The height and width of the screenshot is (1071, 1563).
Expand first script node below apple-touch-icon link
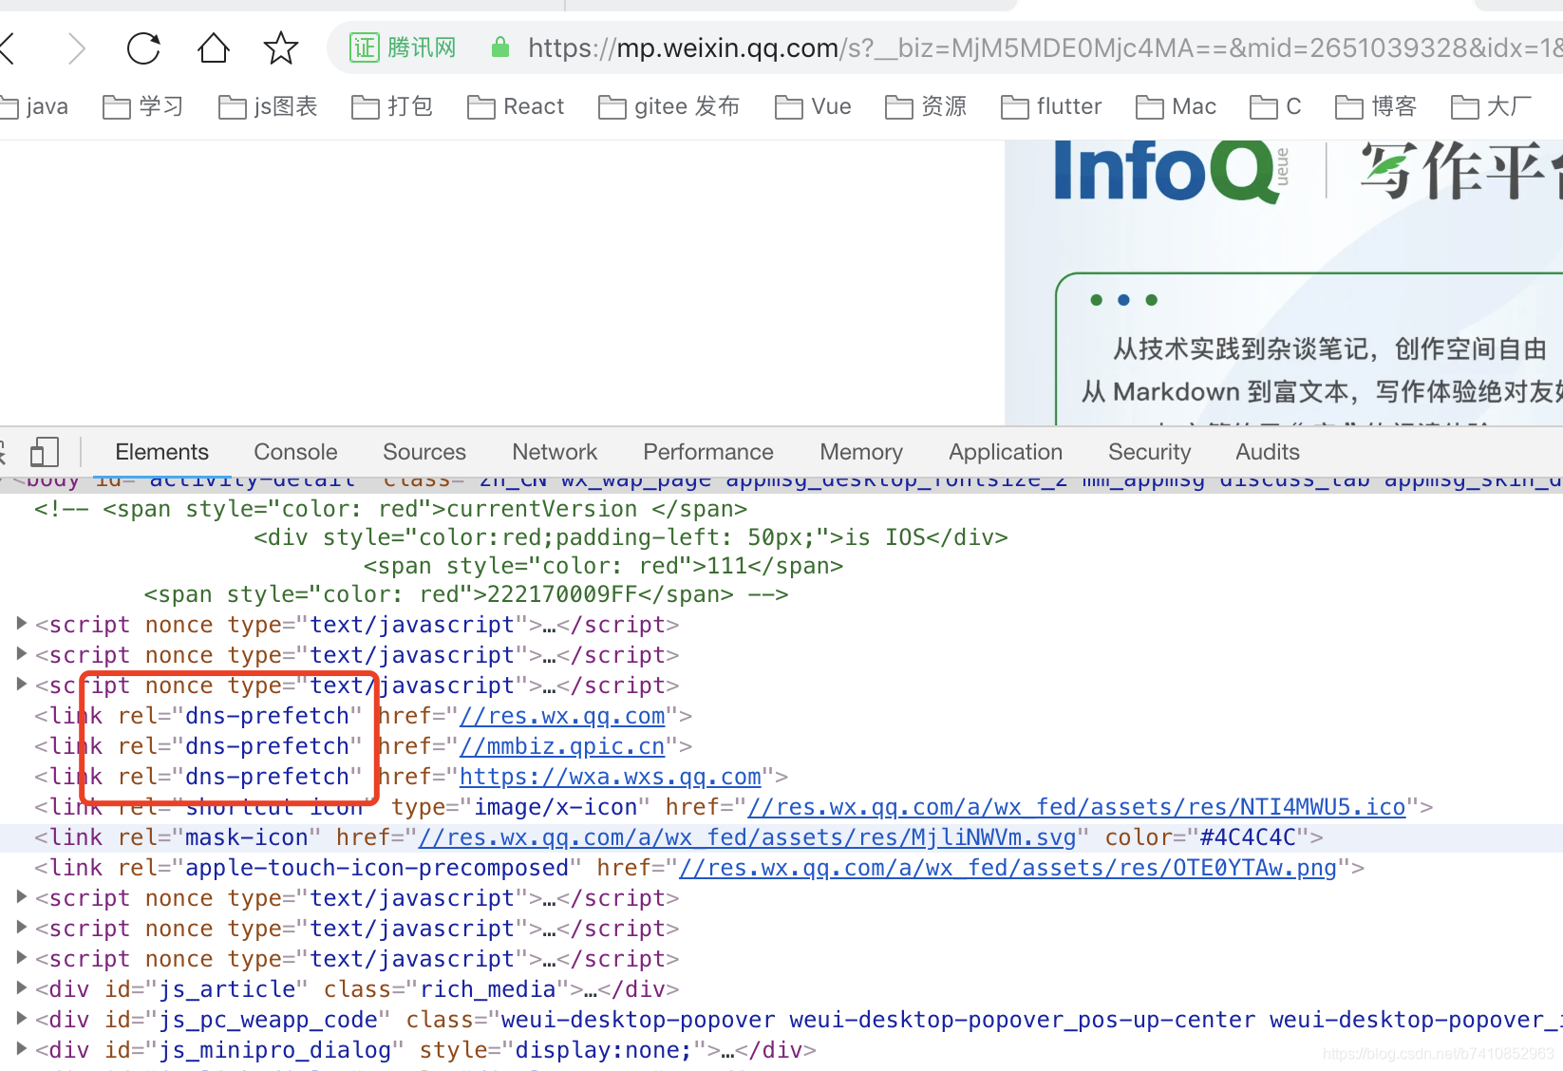21,897
